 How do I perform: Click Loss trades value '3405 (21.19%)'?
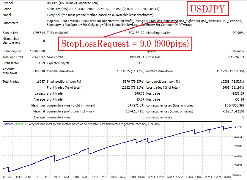pos(233,88)
